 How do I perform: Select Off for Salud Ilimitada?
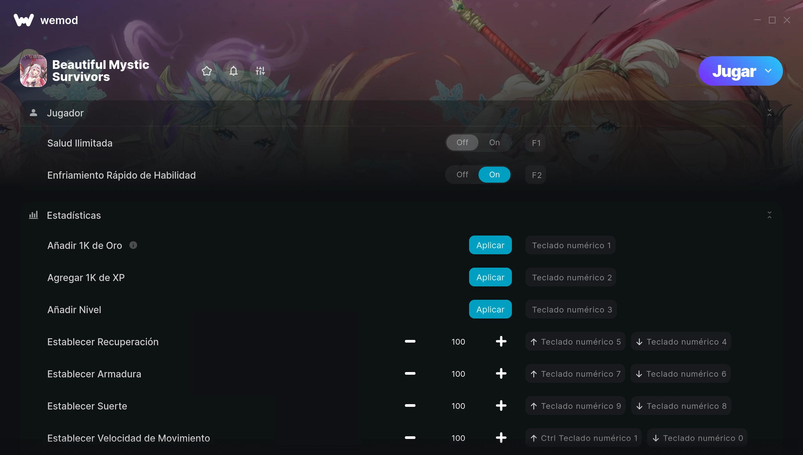tap(462, 143)
